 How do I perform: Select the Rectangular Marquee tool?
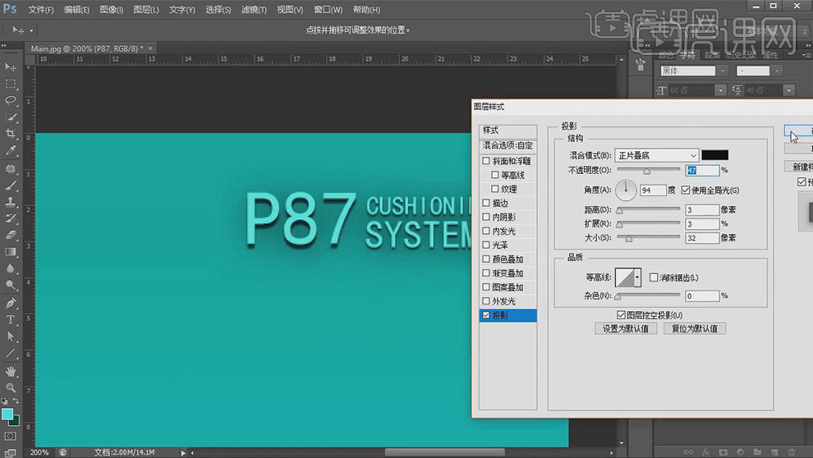click(11, 83)
